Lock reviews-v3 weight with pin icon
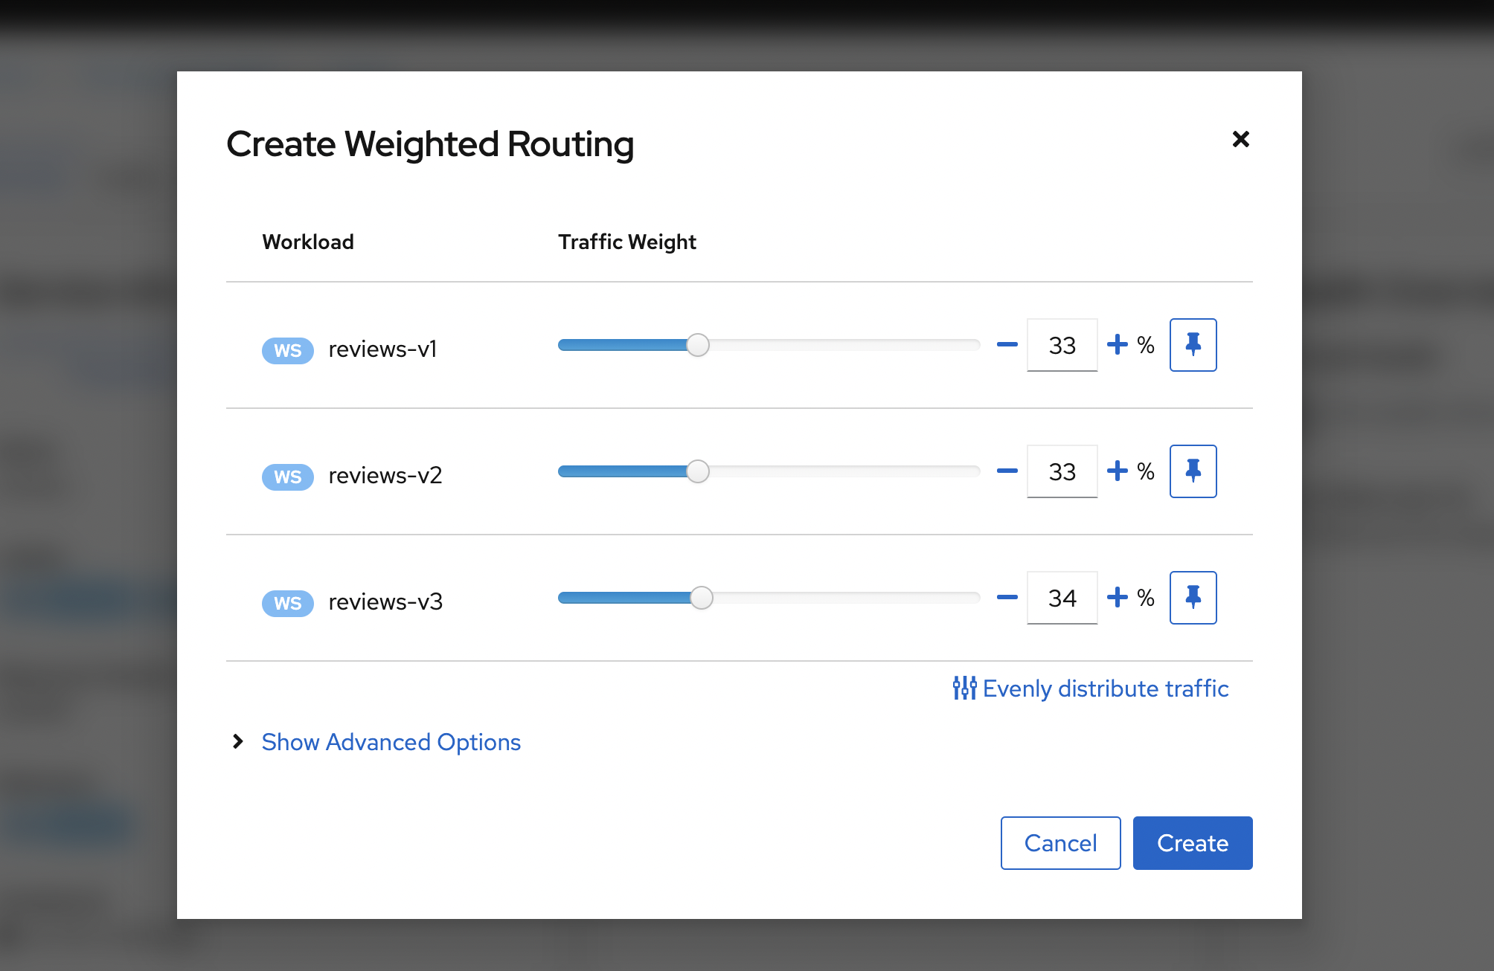 (x=1193, y=598)
